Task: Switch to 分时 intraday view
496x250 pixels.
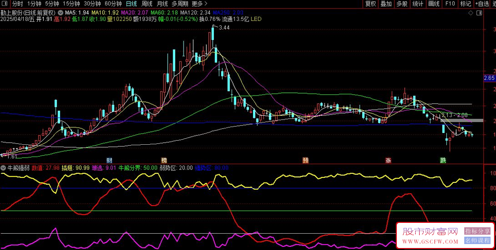Action: click(x=17, y=4)
